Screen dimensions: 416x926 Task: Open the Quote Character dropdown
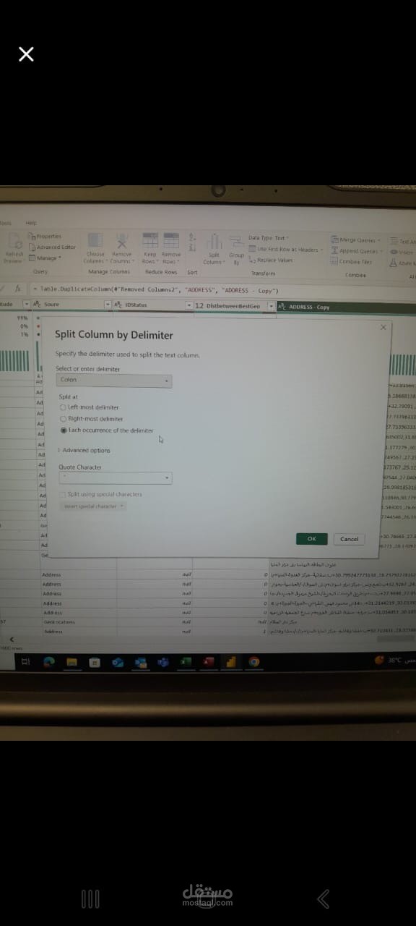pos(115,477)
